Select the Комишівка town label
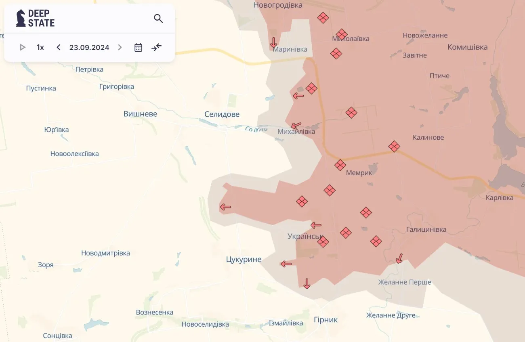This screenshot has width=525, height=342. pos(467,47)
